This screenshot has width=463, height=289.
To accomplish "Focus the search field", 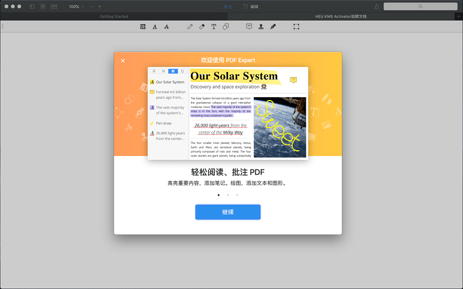I will 420,6.
